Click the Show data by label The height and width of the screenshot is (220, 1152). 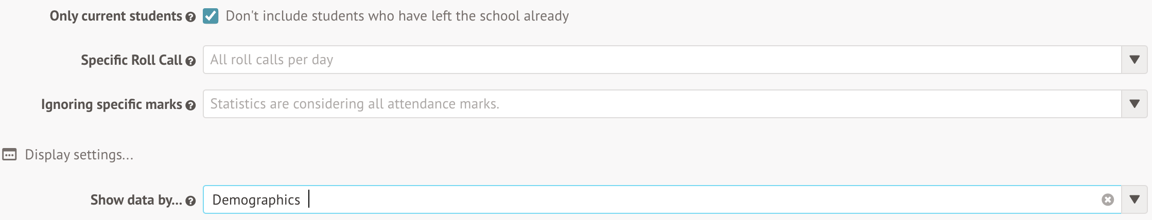[x=136, y=200]
